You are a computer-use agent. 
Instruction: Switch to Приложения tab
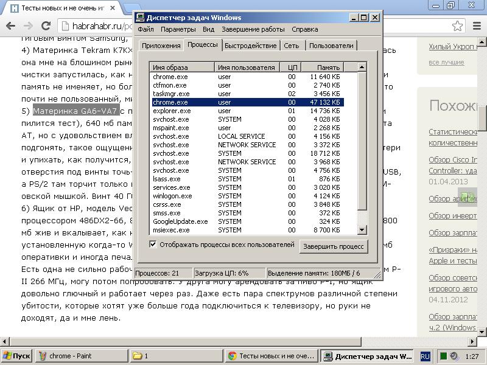(161, 46)
